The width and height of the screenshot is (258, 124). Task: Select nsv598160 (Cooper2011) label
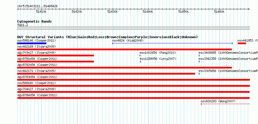click(x=37, y=83)
